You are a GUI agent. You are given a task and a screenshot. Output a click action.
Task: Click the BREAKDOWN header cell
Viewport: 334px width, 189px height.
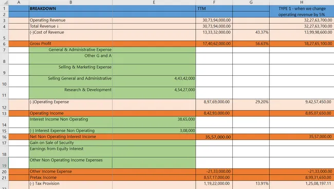tap(71, 9)
